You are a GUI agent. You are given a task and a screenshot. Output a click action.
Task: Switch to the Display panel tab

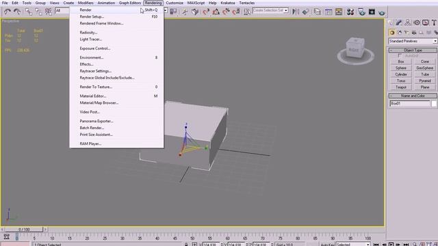point(426,23)
